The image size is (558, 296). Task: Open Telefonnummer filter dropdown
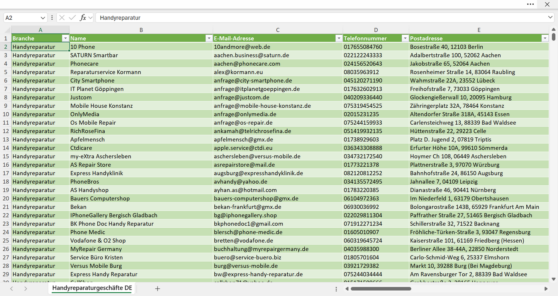tap(405, 38)
